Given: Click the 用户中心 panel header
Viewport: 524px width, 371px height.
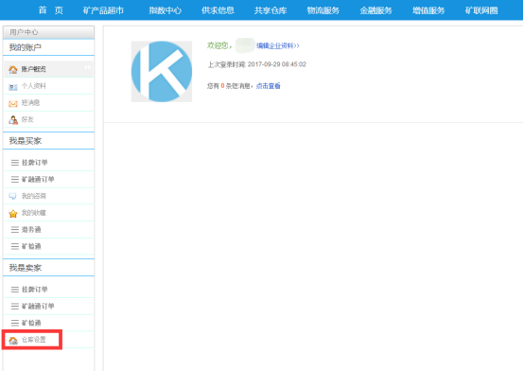Looking at the screenshot, I should (x=48, y=32).
